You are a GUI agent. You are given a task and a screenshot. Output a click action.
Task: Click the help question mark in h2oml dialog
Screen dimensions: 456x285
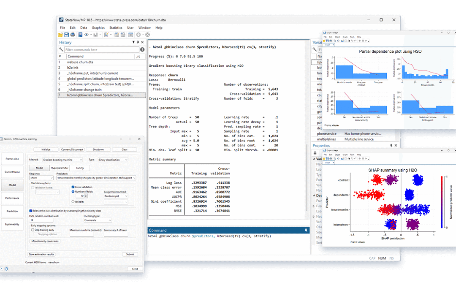[1, 269]
